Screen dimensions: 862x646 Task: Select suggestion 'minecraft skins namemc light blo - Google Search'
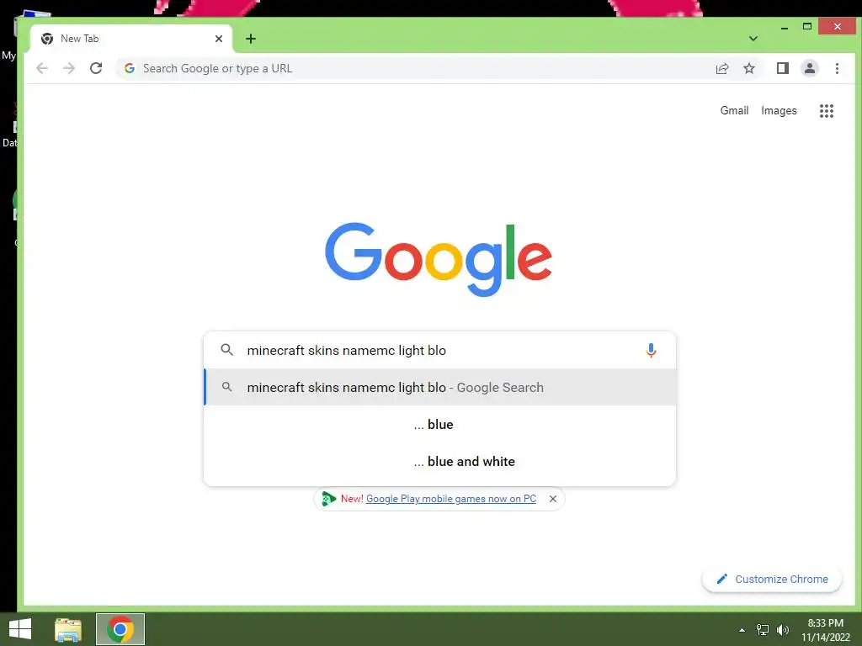[439, 387]
